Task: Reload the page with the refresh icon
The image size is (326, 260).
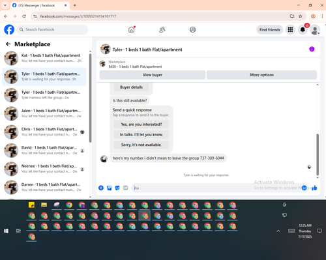Action: 24,16
